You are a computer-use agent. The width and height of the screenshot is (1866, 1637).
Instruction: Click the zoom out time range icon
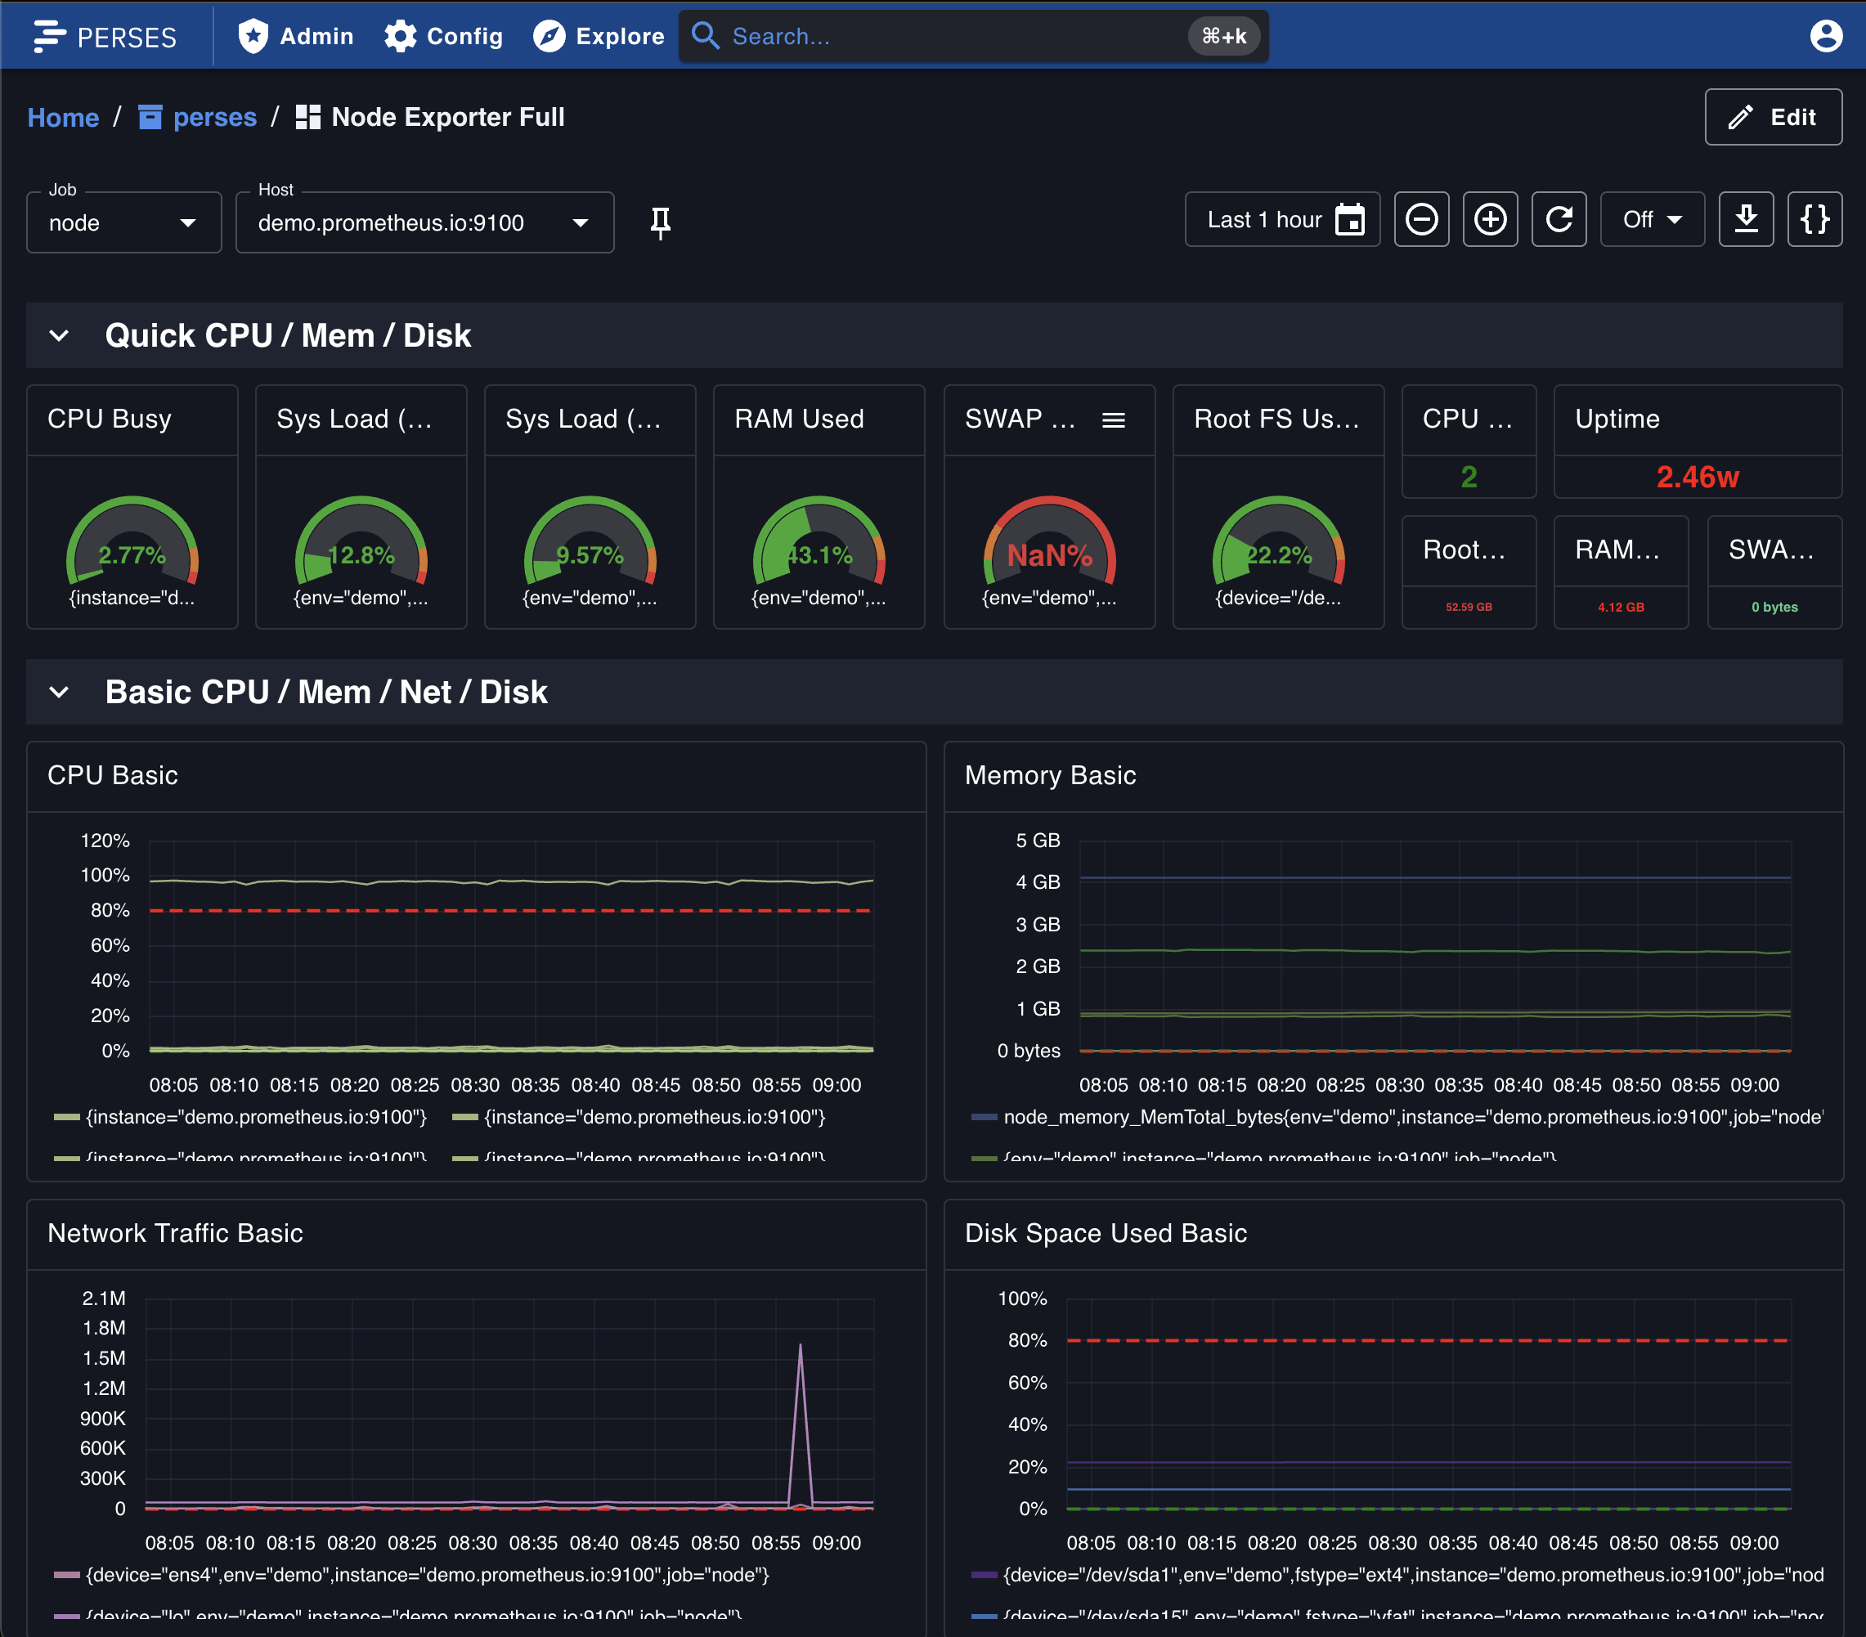(x=1420, y=219)
